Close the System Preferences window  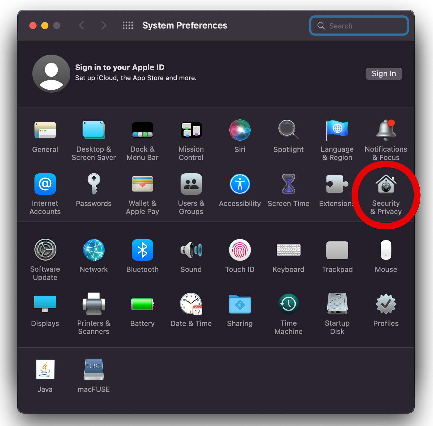click(33, 26)
